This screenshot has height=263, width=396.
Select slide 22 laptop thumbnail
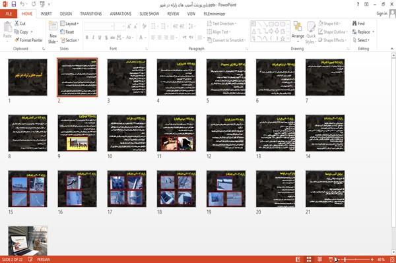pos(28,241)
